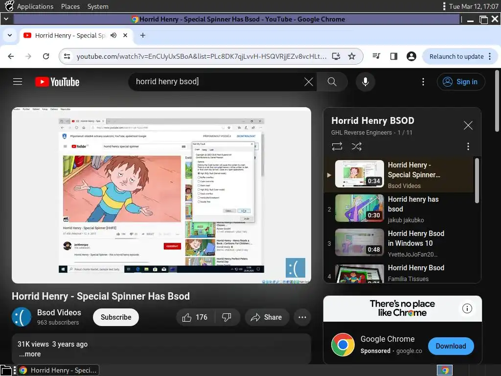Click the page vertical scrollbar
501x376 pixels.
497,101
